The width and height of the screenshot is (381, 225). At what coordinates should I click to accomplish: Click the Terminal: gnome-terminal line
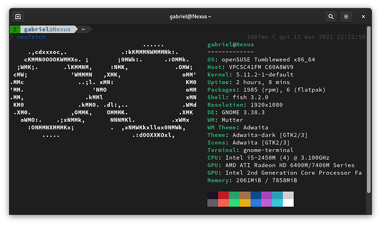(x=250, y=150)
